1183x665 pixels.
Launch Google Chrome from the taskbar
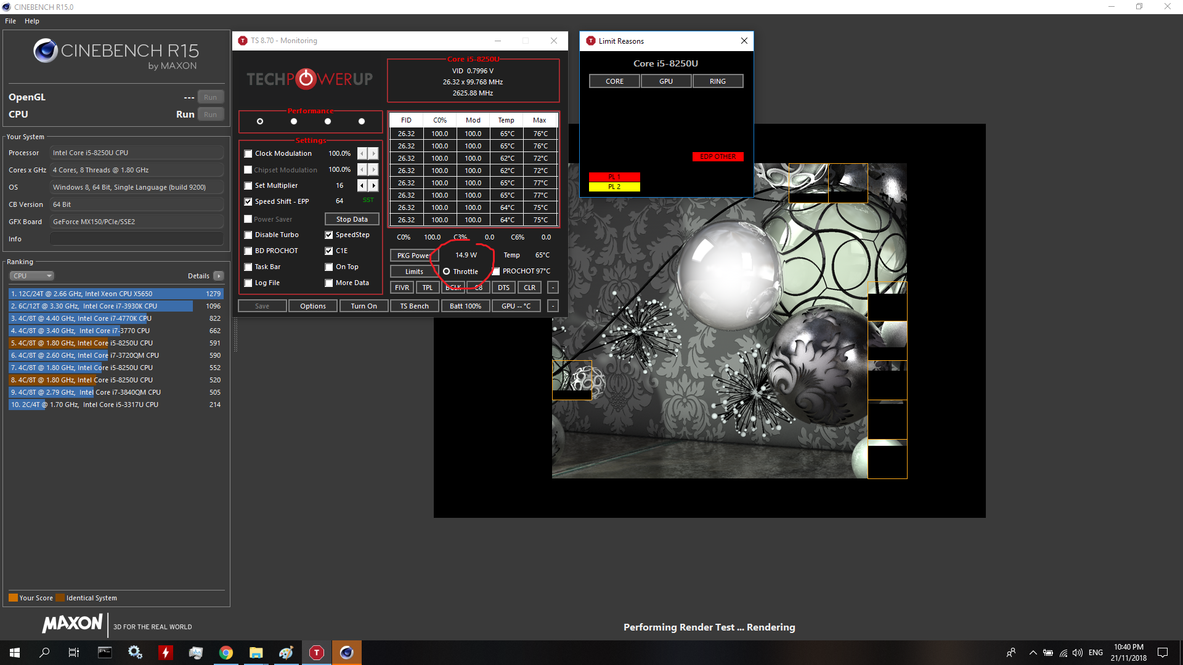tap(226, 653)
